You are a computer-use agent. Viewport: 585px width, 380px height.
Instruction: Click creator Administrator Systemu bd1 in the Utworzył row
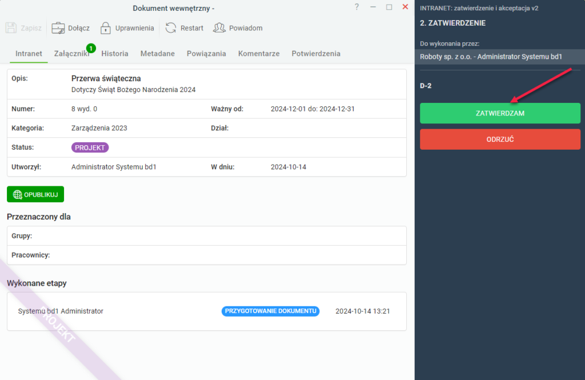[x=114, y=167]
